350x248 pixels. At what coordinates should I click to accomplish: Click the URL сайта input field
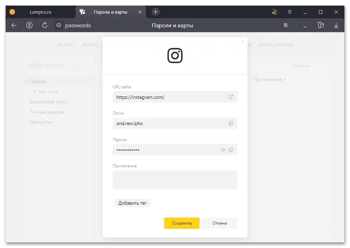(175, 97)
